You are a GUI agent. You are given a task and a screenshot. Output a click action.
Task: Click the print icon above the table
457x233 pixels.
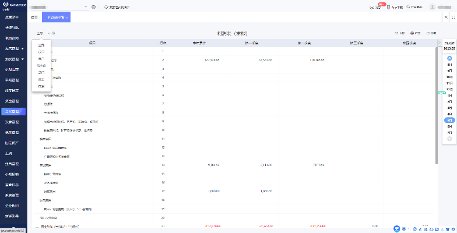[413, 34]
